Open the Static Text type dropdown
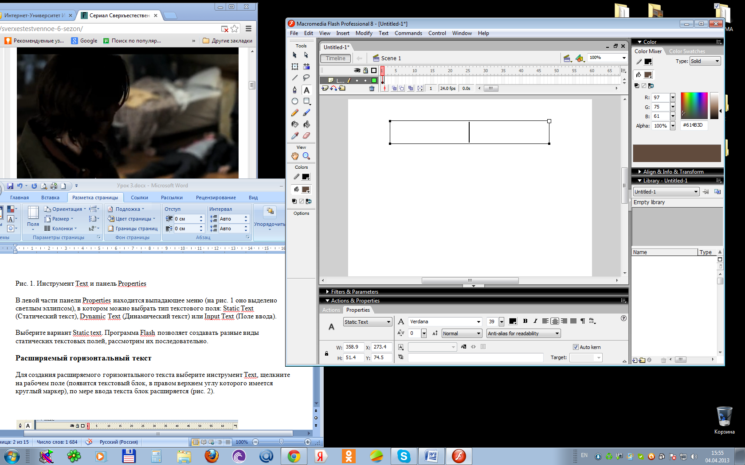The height and width of the screenshot is (465, 745). click(x=368, y=322)
